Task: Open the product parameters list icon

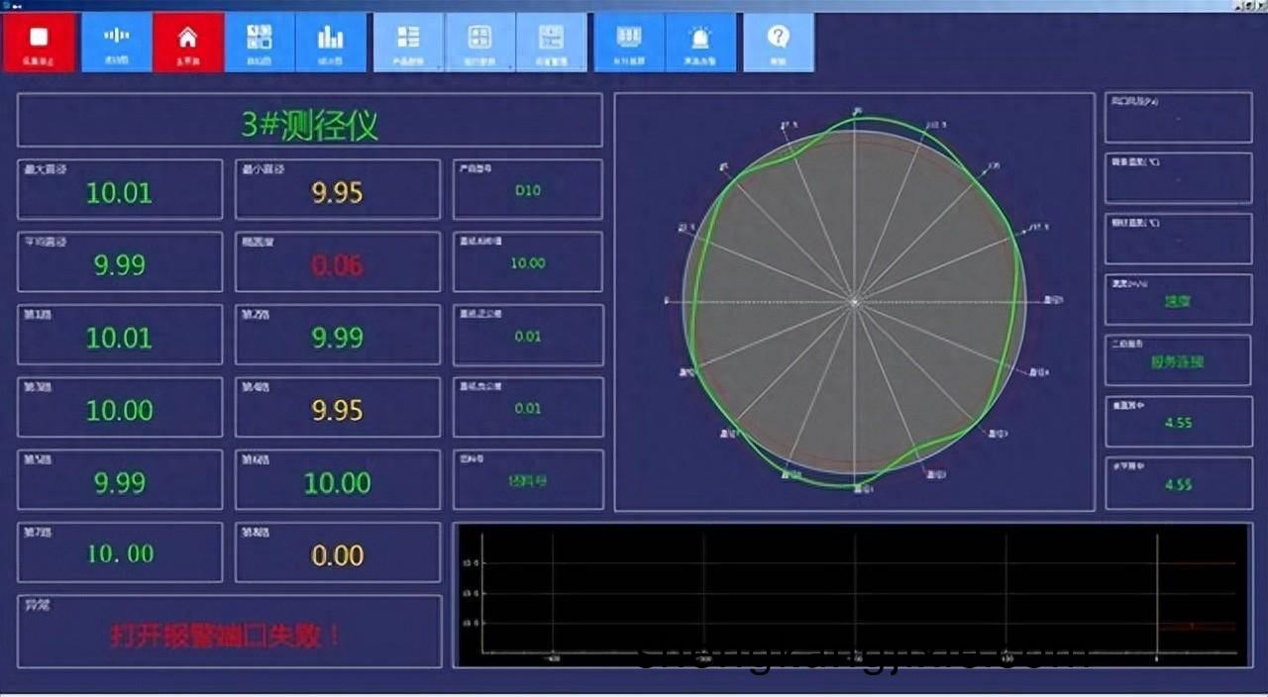Action: click(408, 42)
